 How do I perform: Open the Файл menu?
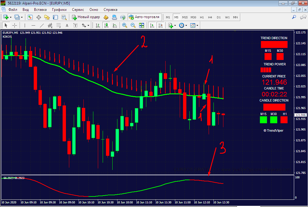[13, 10]
